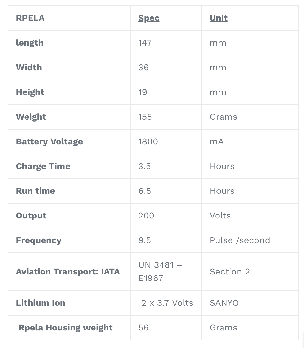304x348 pixels.
Task: Click the 1800 spec value
Action: click(148, 142)
